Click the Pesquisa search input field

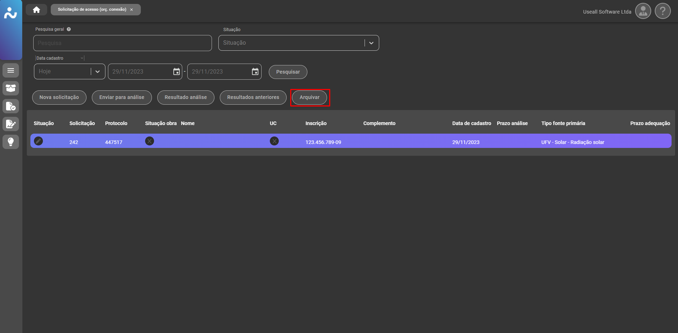(x=123, y=43)
